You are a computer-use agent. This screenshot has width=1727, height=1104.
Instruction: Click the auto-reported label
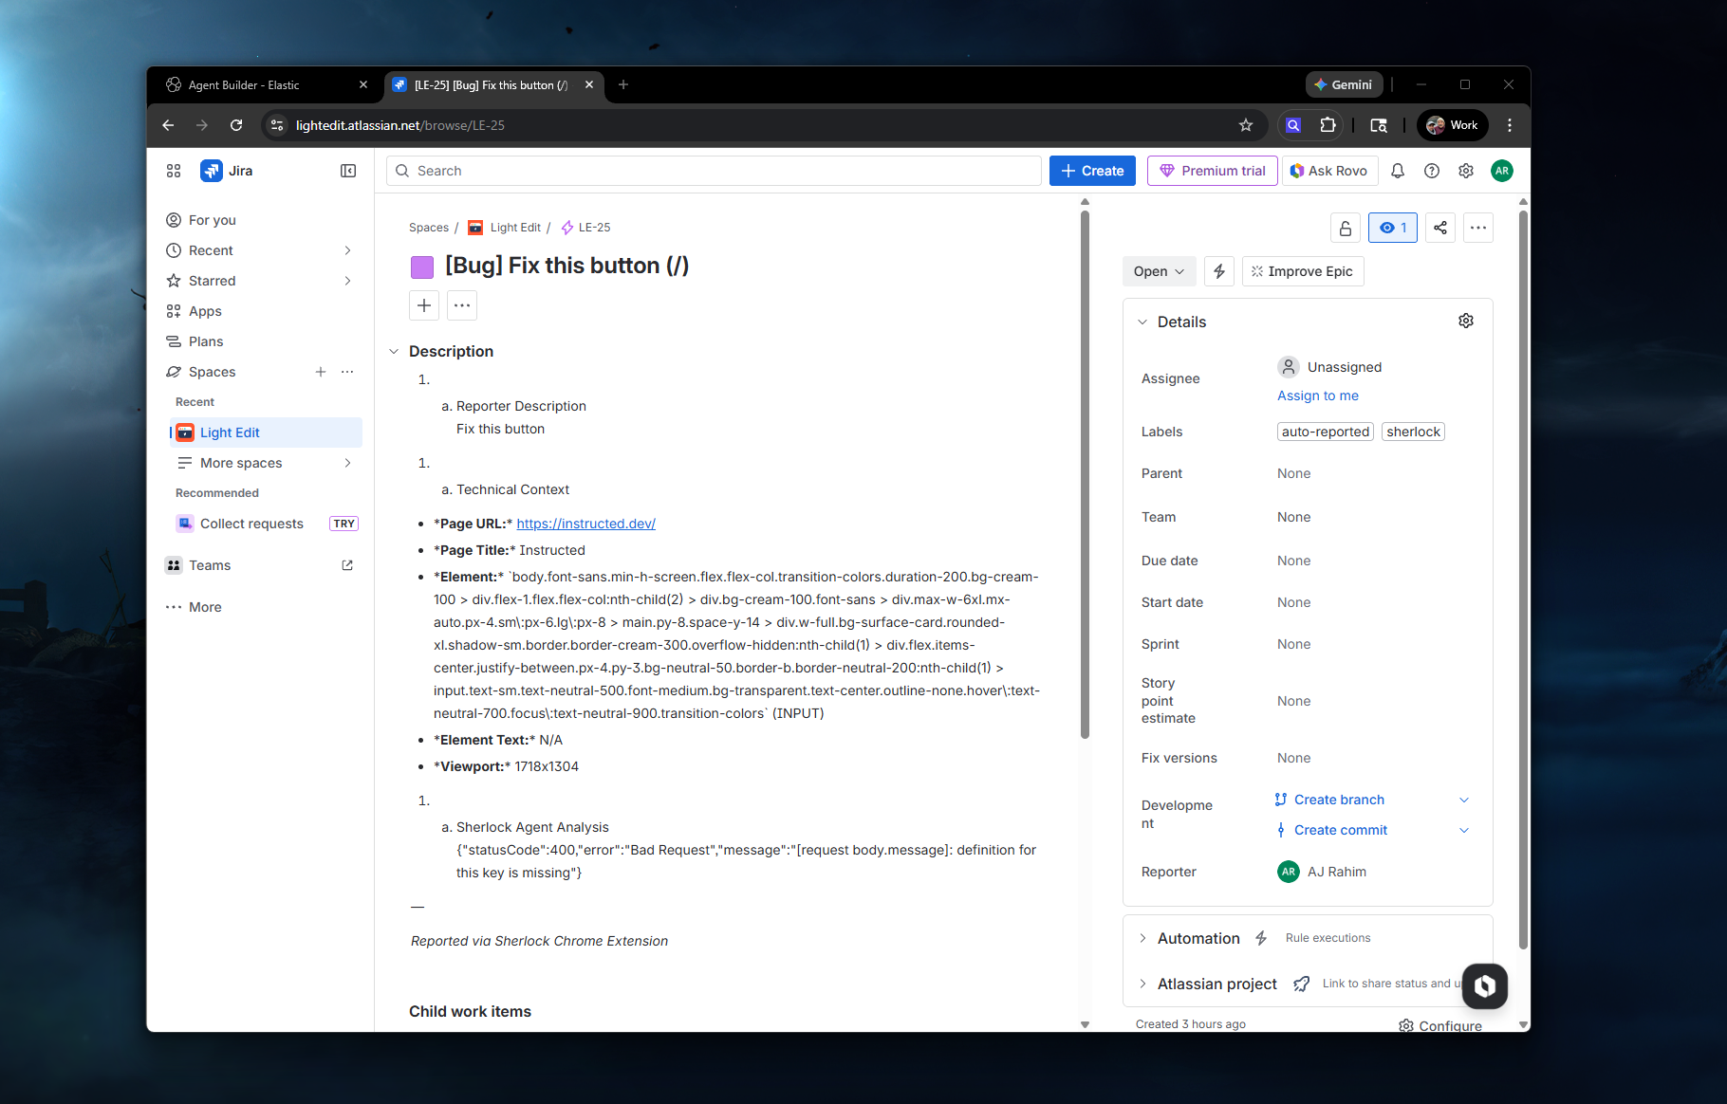tap(1326, 432)
